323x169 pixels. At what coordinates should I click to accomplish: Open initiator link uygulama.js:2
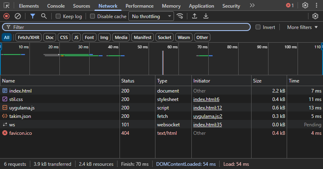pos(208,116)
